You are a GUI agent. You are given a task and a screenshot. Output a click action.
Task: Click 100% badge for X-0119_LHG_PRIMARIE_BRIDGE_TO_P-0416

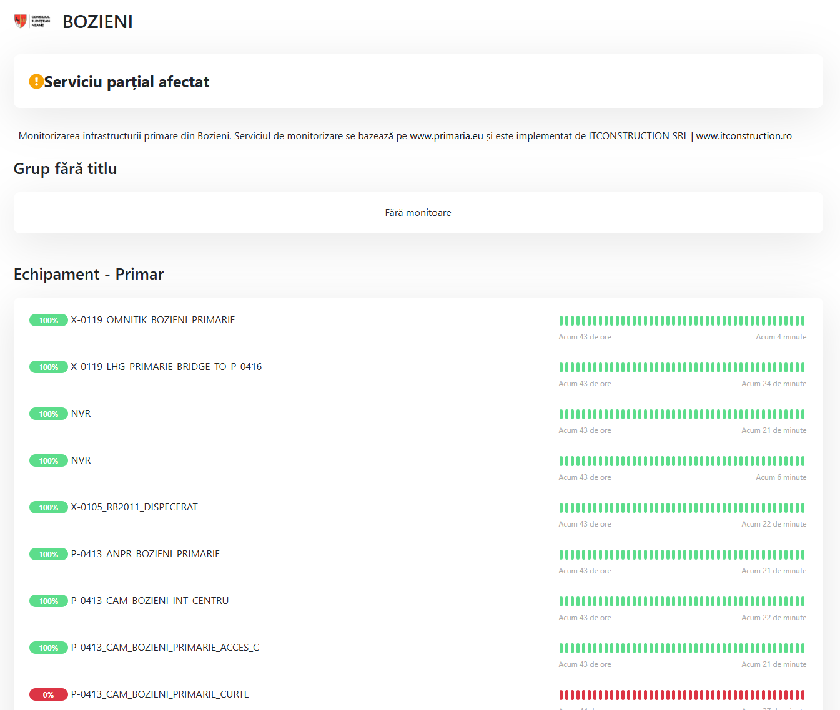tap(48, 367)
